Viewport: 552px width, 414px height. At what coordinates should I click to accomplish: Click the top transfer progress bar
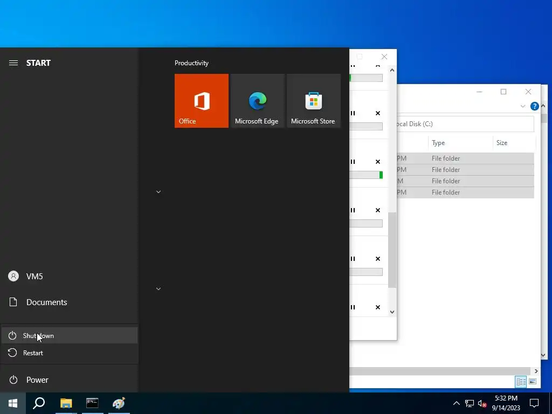pos(366,78)
